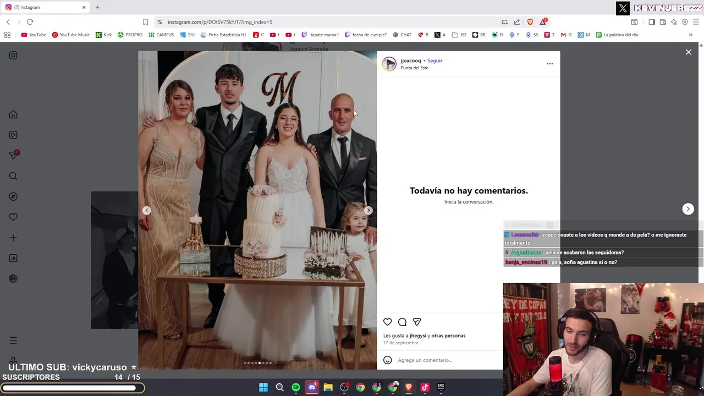Open the dashboard chart icon in sidebar
The image size is (704, 396).
pyautogui.click(x=13, y=258)
